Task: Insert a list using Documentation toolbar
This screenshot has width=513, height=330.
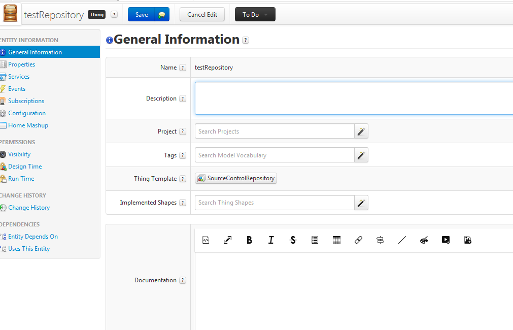Action: coord(315,240)
